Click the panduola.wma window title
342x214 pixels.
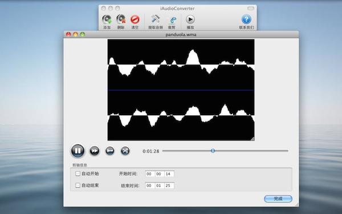[x=181, y=34]
